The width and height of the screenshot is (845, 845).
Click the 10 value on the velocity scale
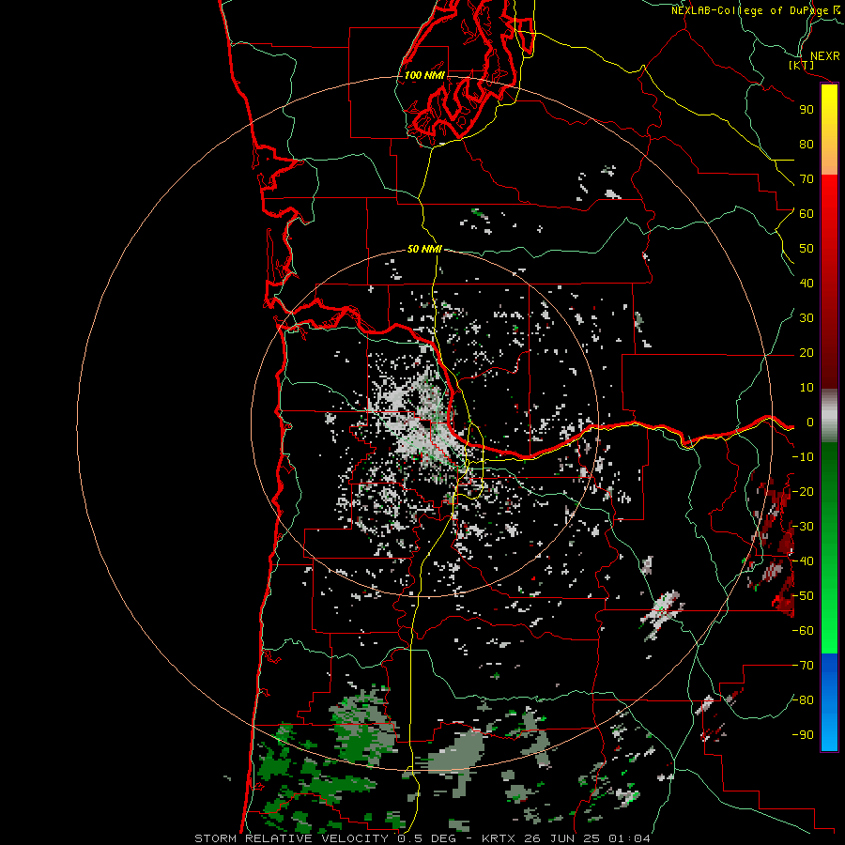[x=807, y=388]
